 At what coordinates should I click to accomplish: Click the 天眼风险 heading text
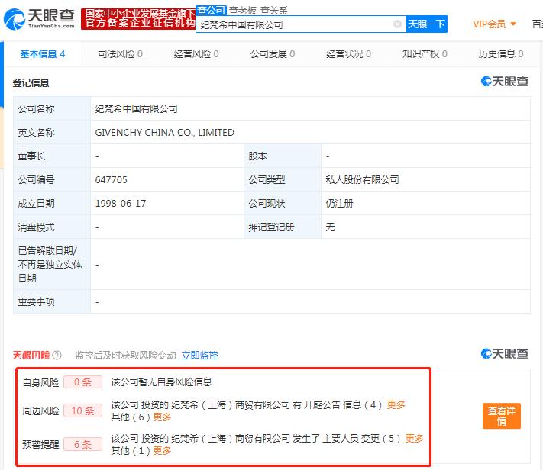click(31, 356)
